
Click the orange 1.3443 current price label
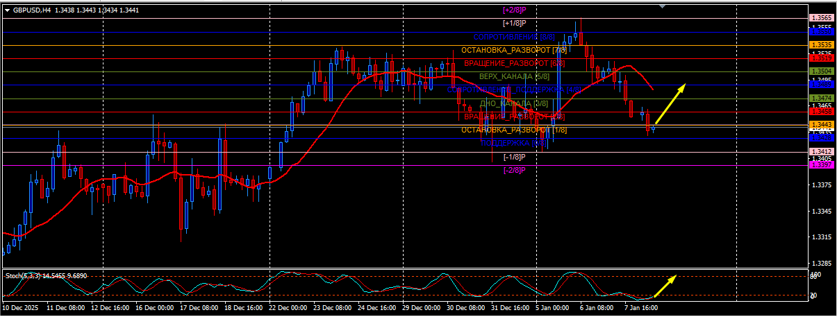click(x=822, y=125)
